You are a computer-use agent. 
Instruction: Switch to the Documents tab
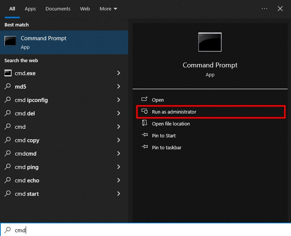(58, 9)
